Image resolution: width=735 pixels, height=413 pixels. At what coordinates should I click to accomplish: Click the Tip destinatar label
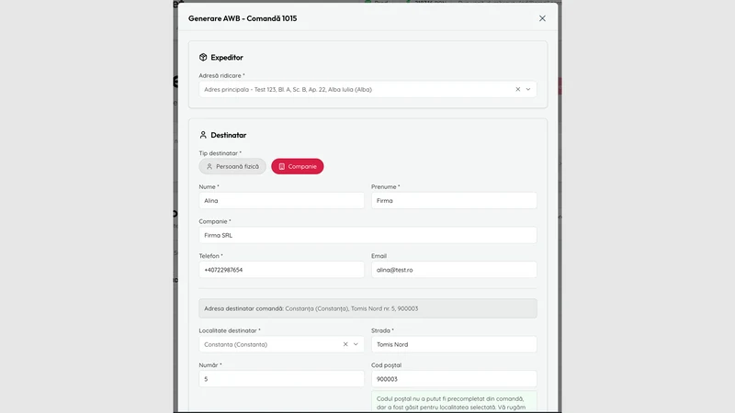tap(220, 153)
